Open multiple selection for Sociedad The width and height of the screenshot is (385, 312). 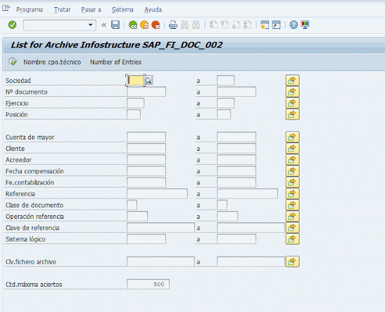click(x=292, y=80)
